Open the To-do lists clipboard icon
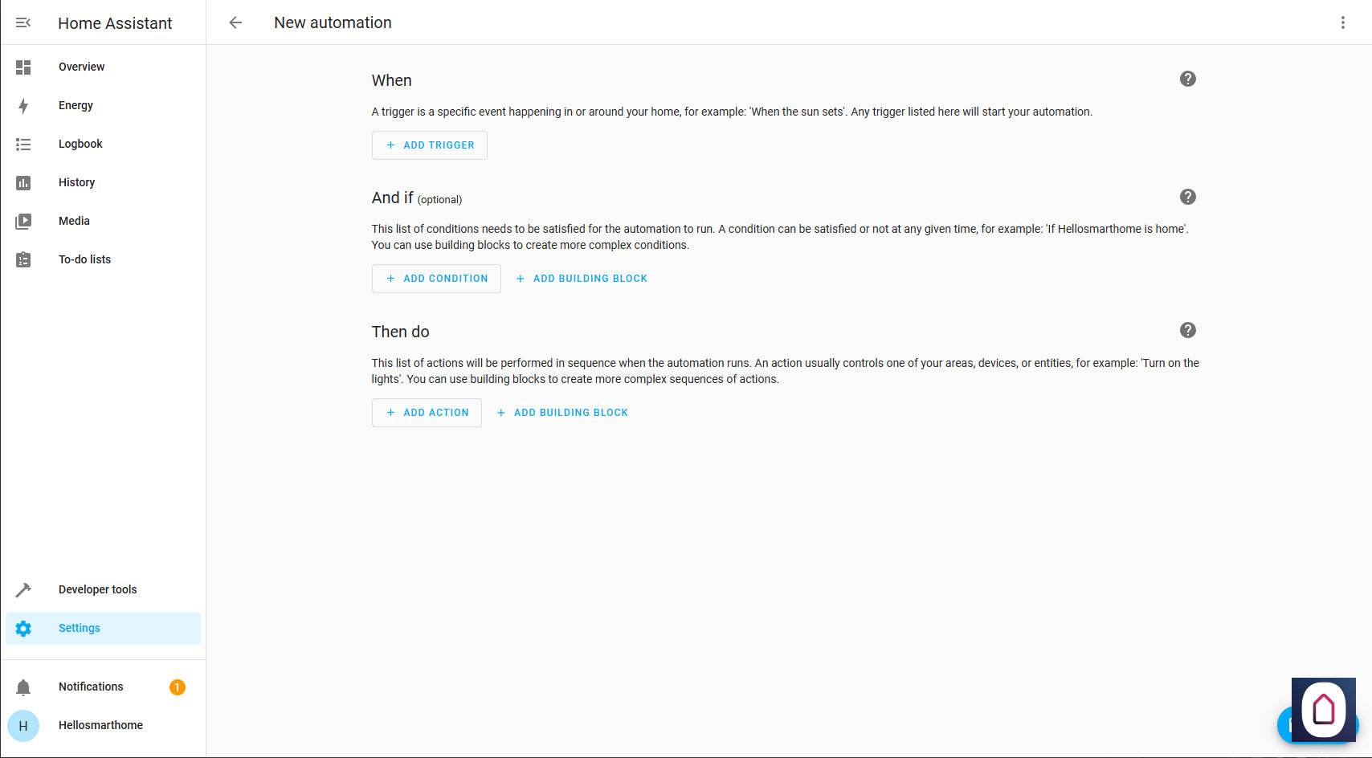This screenshot has width=1372, height=758. pyautogui.click(x=23, y=260)
